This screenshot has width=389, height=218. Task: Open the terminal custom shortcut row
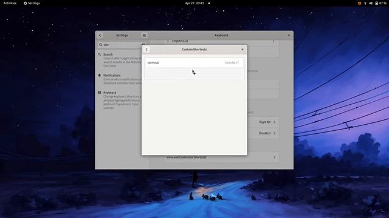click(x=194, y=63)
